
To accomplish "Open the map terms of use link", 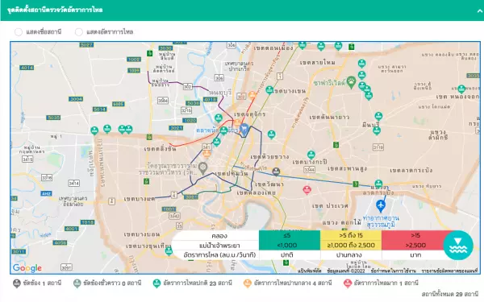I will pyautogui.click(x=394, y=271).
